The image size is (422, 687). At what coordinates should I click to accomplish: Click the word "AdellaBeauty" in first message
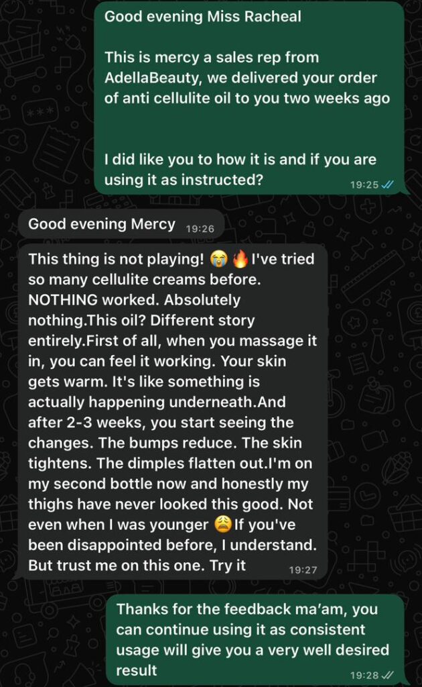pos(153,78)
